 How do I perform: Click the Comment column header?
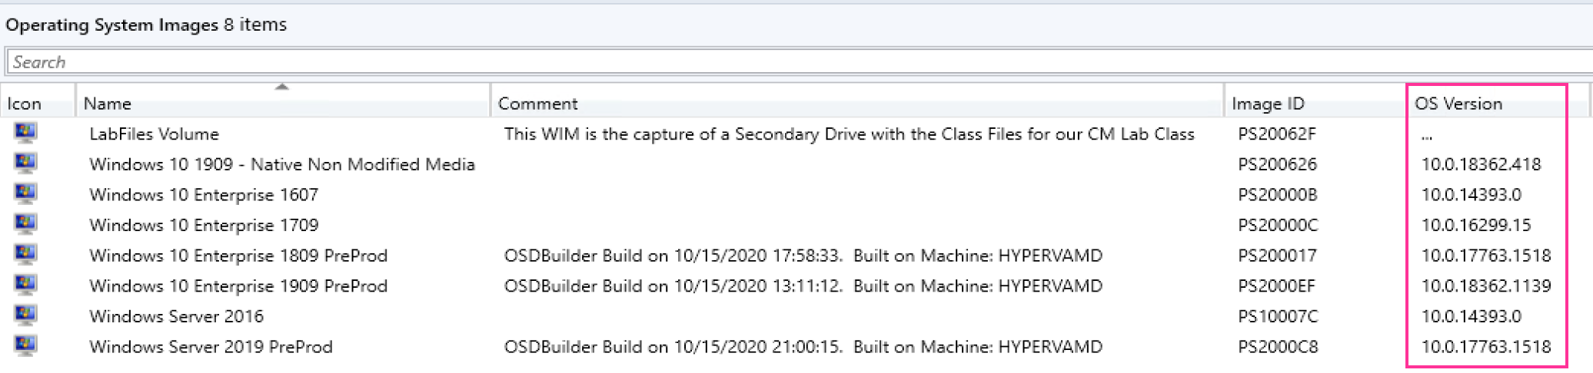point(537,104)
